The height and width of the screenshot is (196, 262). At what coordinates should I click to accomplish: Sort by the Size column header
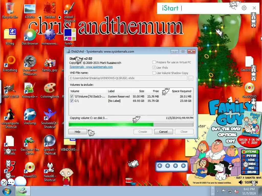pos(138,91)
